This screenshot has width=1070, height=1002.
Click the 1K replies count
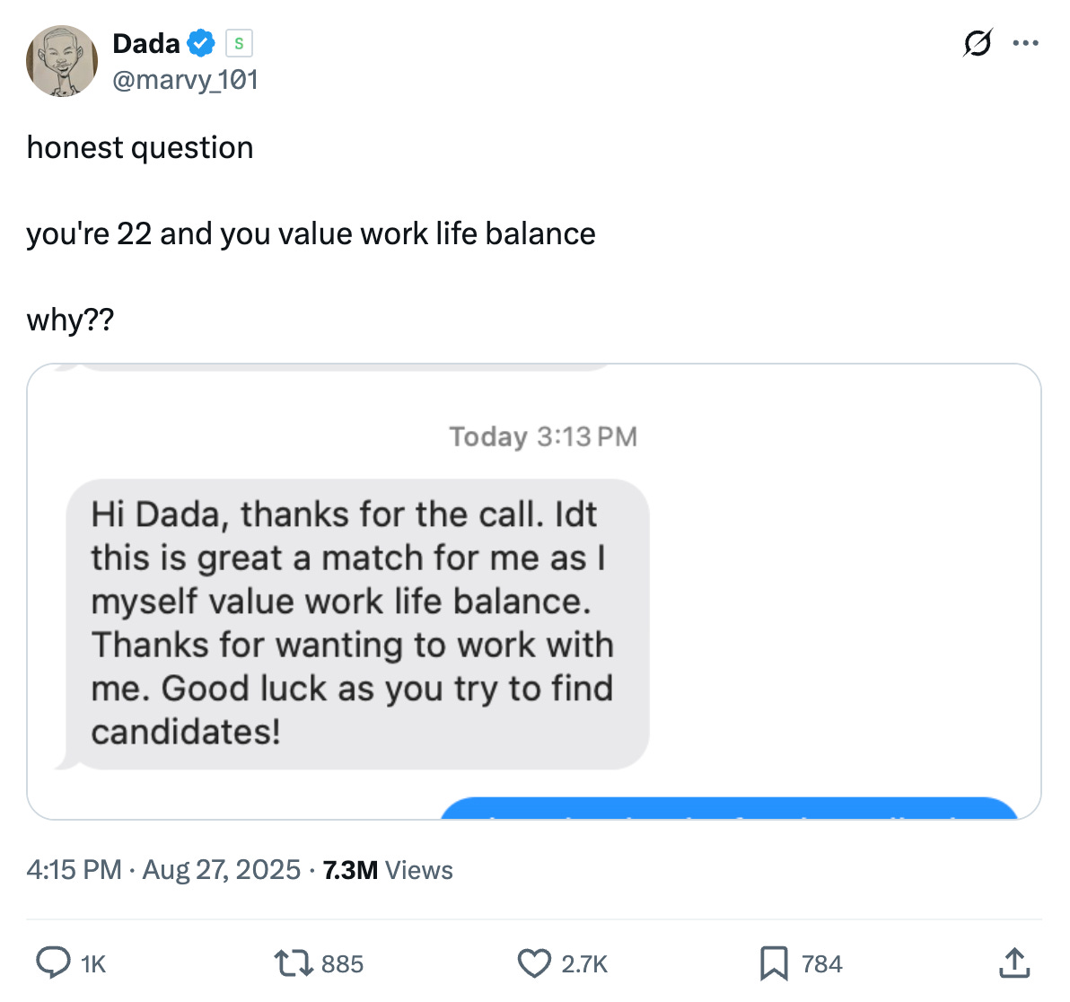[x=93, y=964]
